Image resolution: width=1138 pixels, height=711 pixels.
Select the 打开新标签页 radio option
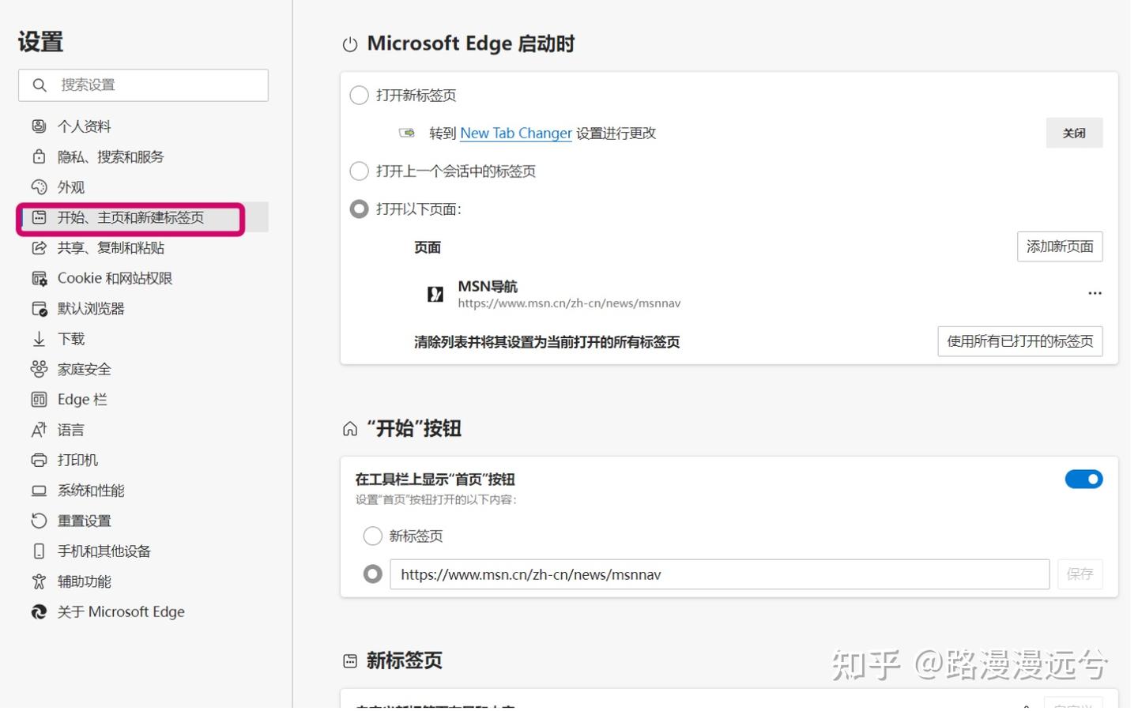pos(359,95)
